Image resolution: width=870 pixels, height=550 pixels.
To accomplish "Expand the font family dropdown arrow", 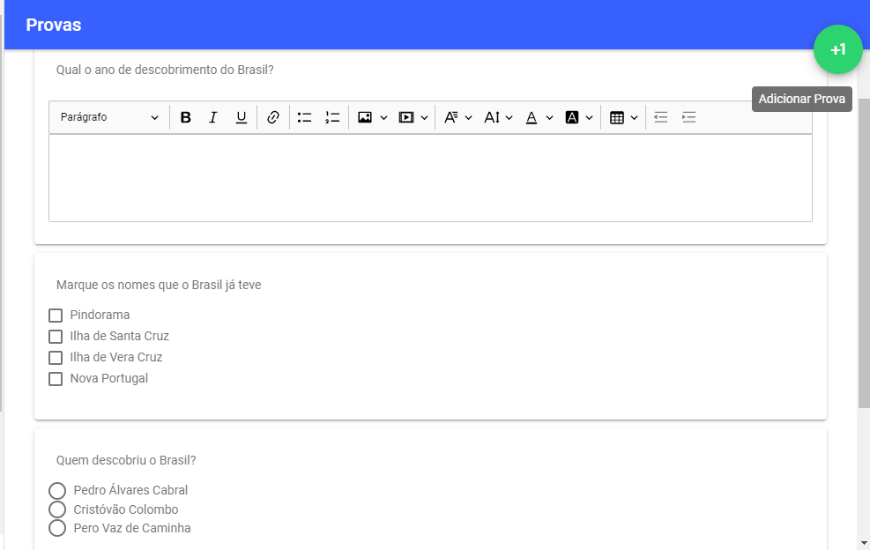I will (x=468, y=117).
